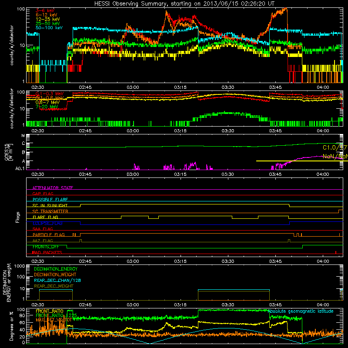
Task: Click the 'POSSIBLE_FLARE' flag label
Action: tap(50, 200)
